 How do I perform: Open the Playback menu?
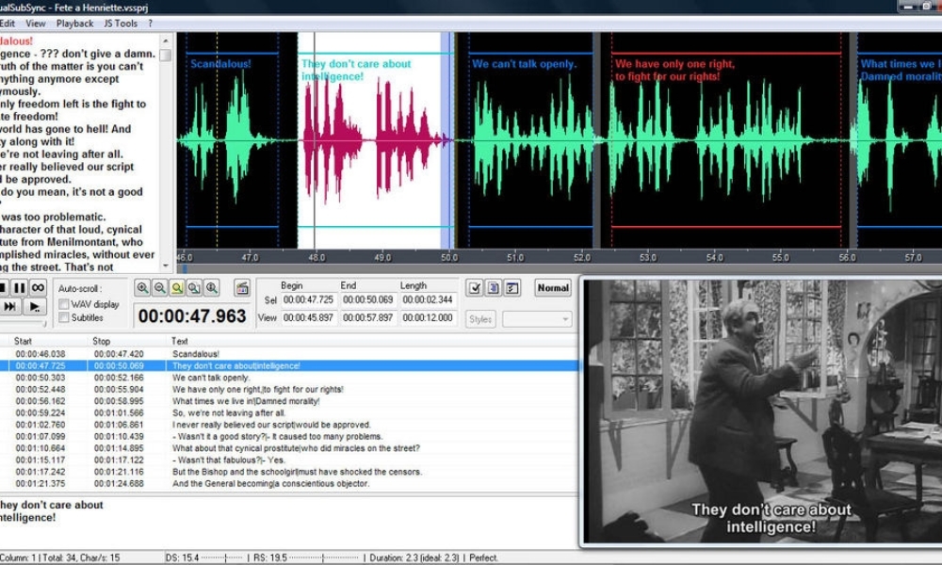pos(74,24)
